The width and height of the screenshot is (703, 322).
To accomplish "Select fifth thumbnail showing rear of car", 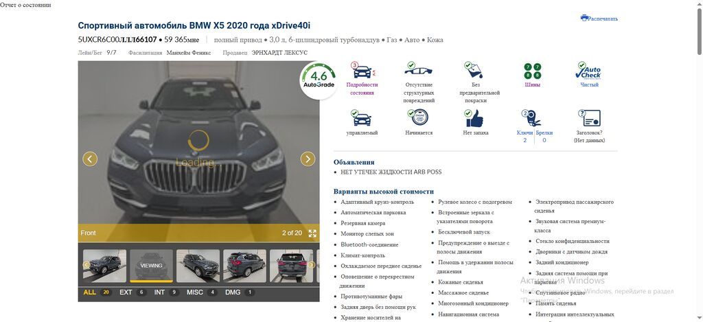I will tap(291, 266).
